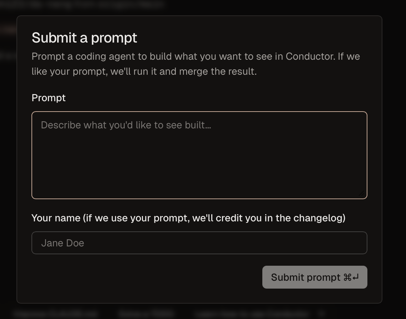Click the 'Describe what you'd like' placeholder text
Screen dimensions: 406x319
click(126, 125)
